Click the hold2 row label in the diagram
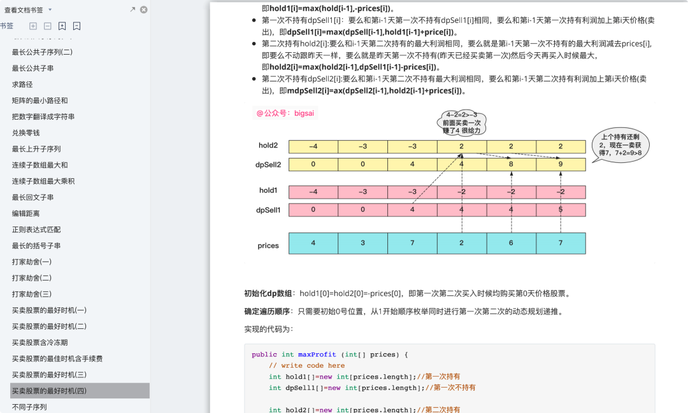Screen dimensions: 688x413 pos(268,146)
